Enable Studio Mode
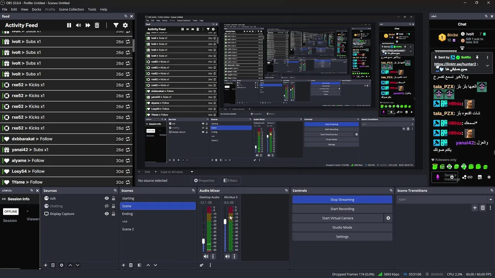 [x=342, y=227]
